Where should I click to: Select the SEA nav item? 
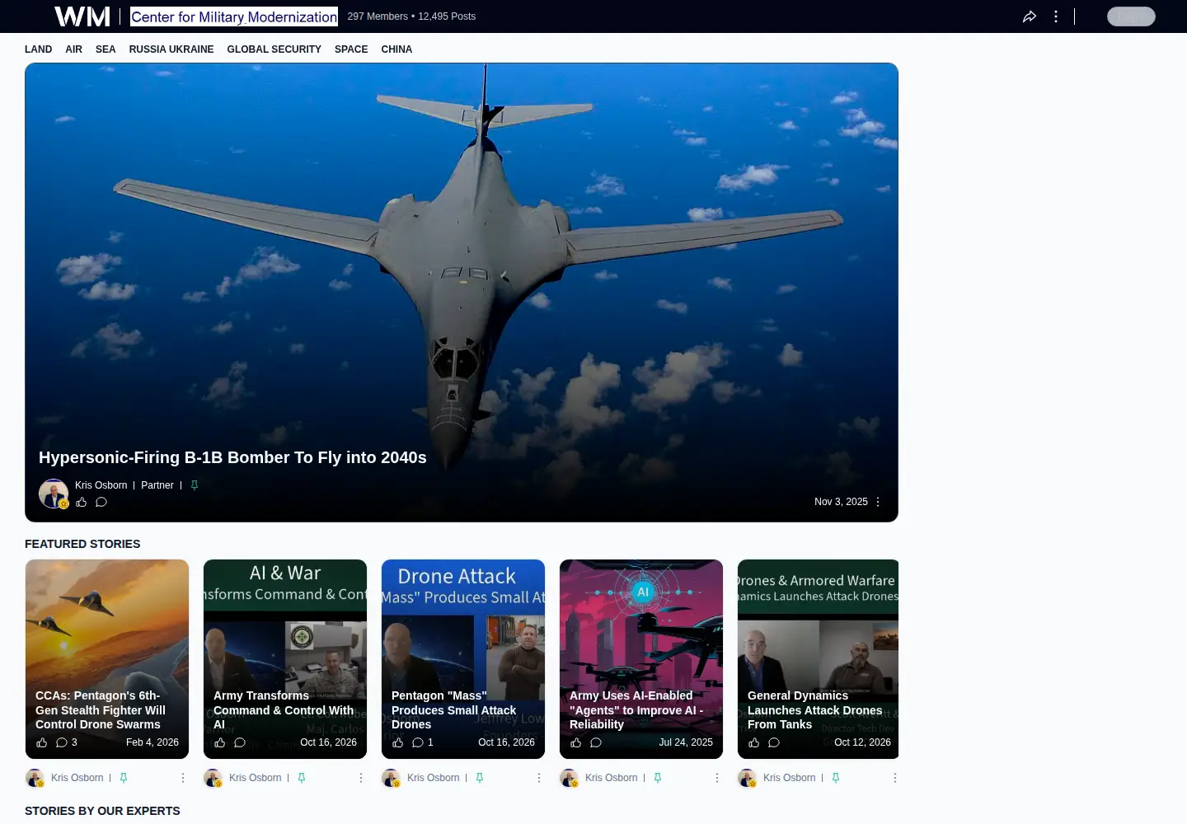click(x=106, y=49)
